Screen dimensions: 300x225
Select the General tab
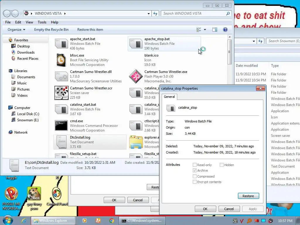169,97
